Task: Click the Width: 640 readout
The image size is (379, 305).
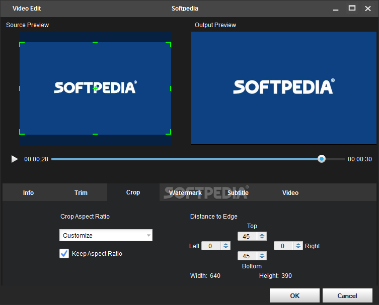Action: 205,276
